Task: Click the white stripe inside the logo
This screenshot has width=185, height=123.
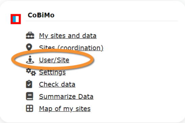Action: [17, 19]
